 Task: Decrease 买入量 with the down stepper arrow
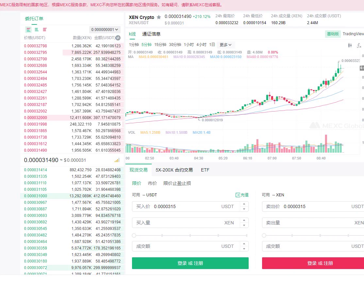coord(244,225)
